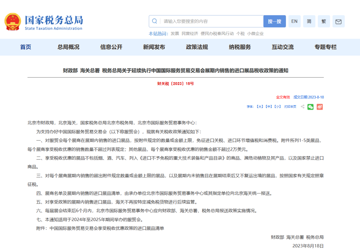This screenshot has height=252, width=360.
Task: Click the 成文日期:2023-8-18 date text
Action: click(309, 97)
